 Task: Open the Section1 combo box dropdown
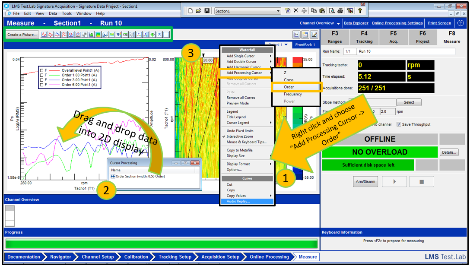pyautogui.click(x=277, y=11)
